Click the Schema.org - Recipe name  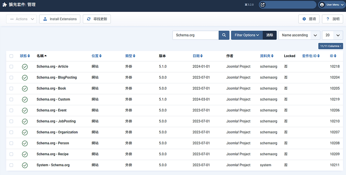click(53, 154)
